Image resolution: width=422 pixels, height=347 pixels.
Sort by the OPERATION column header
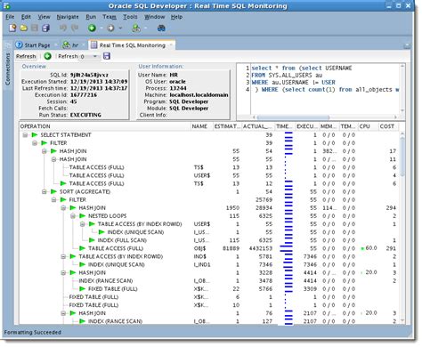click(104, 126)
